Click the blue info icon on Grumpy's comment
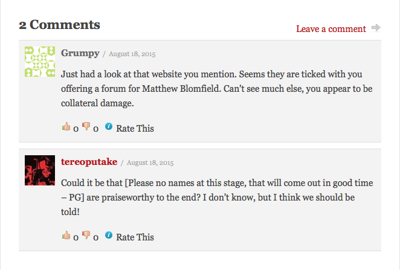 tap(109, 126)
